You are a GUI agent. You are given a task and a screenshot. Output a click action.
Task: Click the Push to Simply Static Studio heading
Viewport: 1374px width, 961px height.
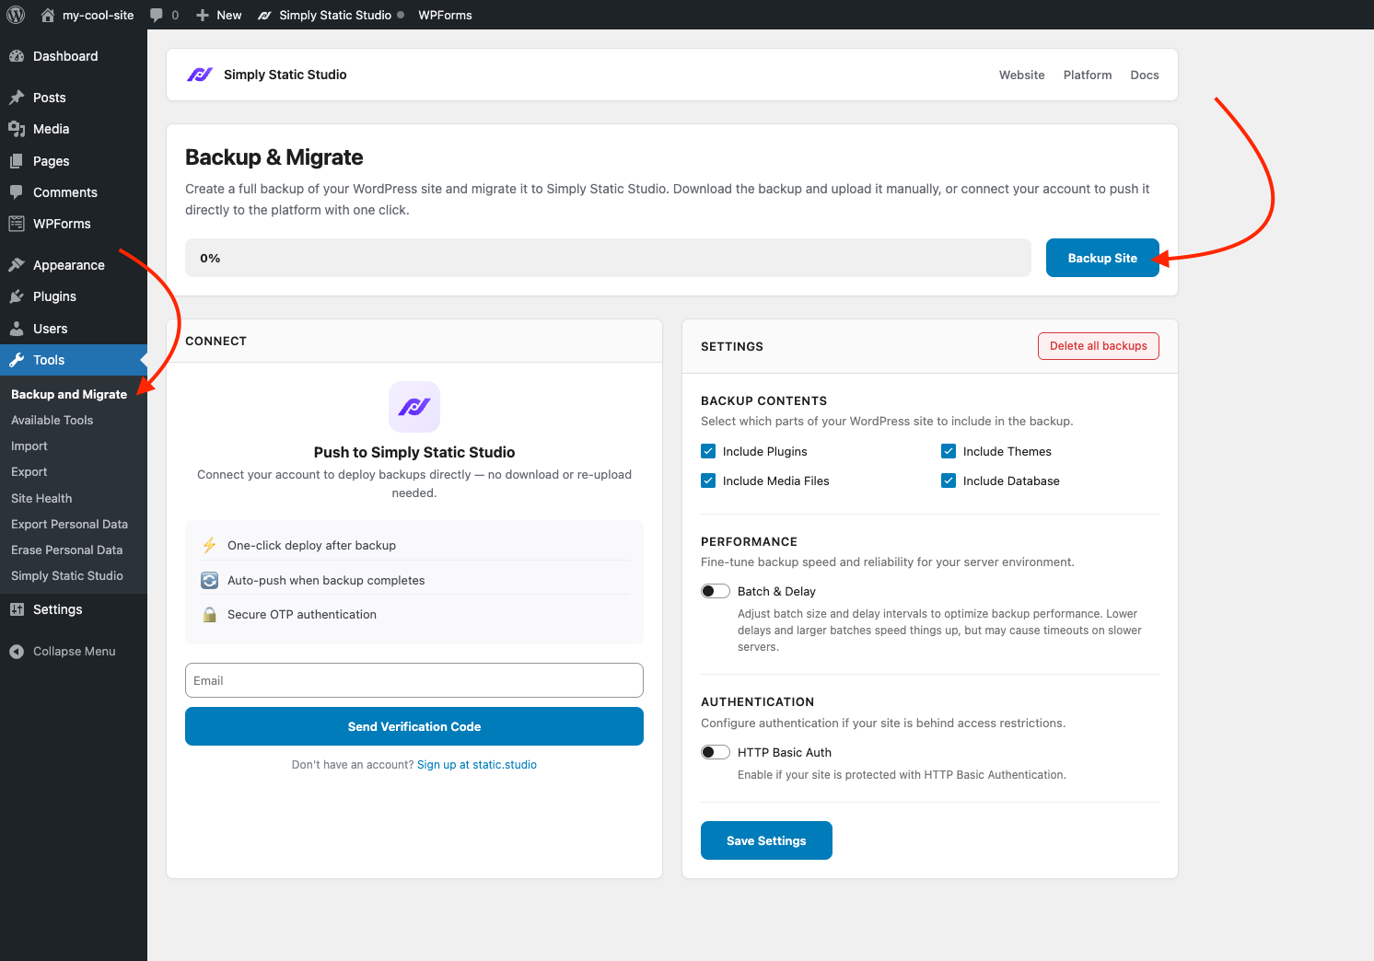point(414,452)
